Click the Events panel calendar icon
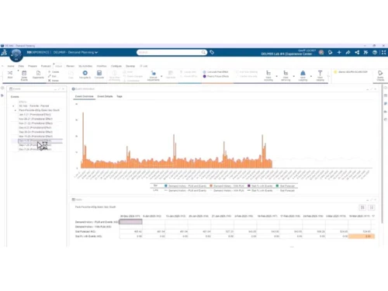The image size is (388, 291). tap(11, 88)
